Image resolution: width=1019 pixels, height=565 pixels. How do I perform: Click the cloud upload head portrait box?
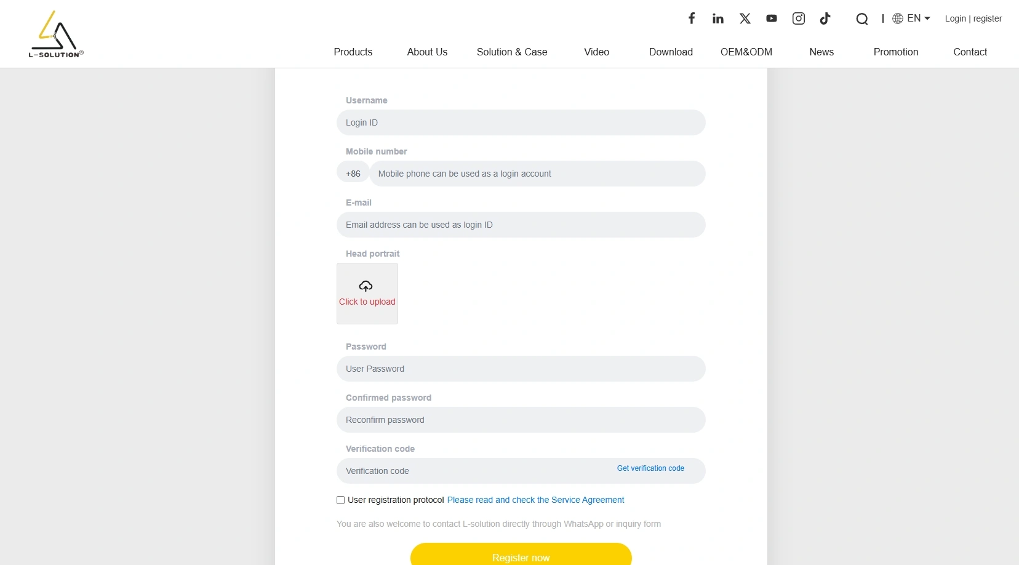tap(367, 294)
